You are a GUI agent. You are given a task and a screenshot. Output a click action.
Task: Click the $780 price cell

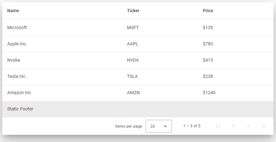(208, 44)
